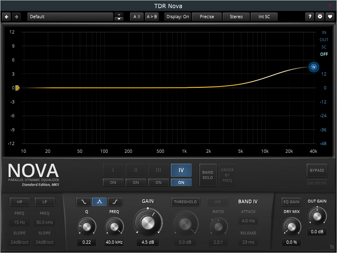Screen dimensions: 337x253
Task: Select the bell filter shape
Action: point(99,202)
